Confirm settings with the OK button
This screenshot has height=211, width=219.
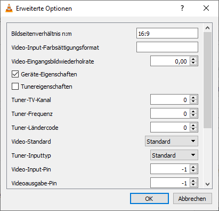coord(149,198)
